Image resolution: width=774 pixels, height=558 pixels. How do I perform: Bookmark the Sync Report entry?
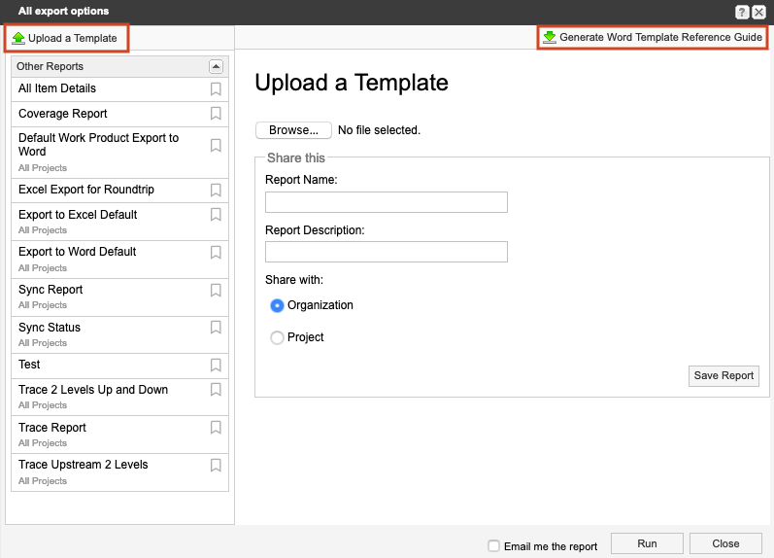216,291
